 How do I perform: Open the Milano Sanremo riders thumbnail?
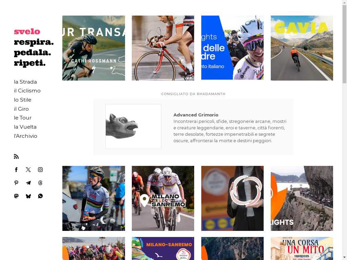click(163, 198)
